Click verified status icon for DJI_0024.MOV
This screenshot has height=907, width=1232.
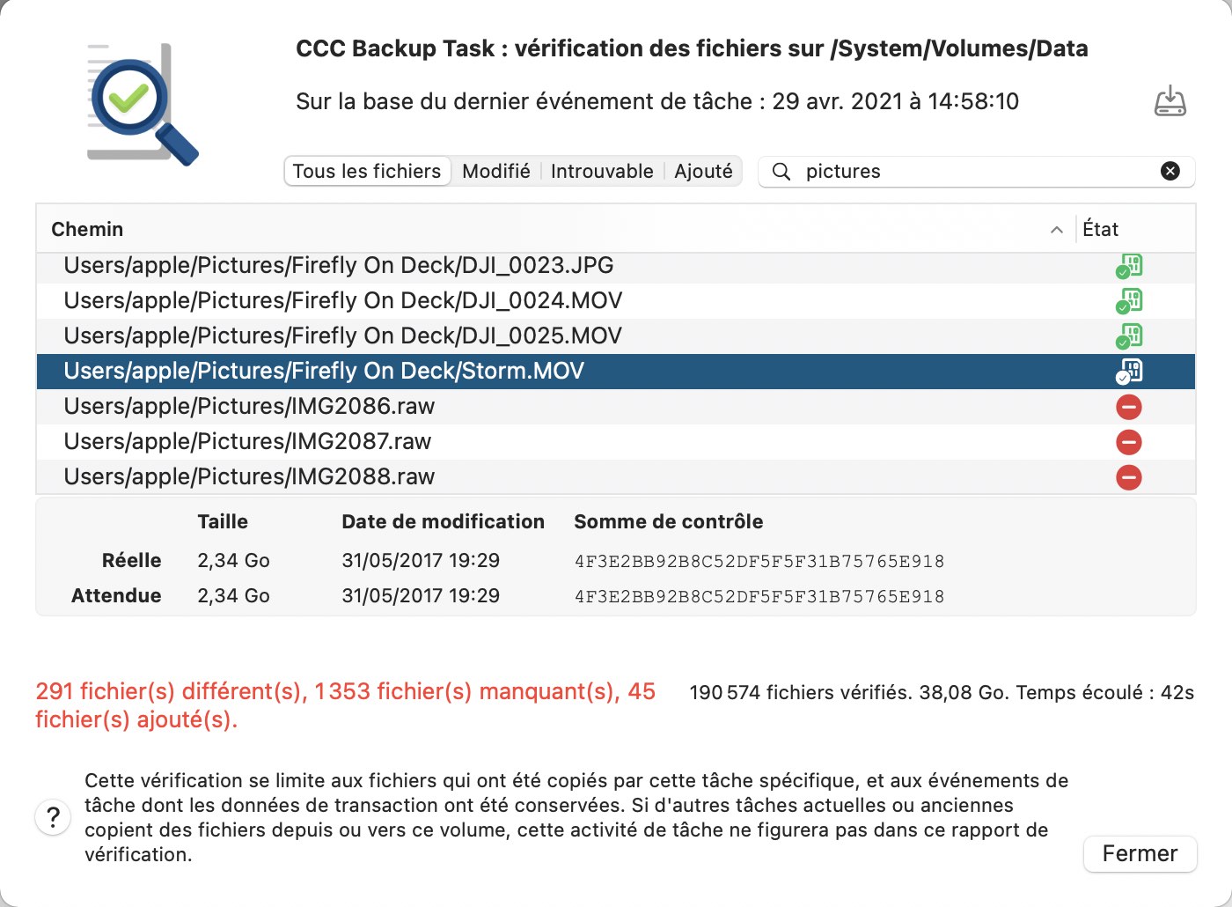[x=1129, y=301]
